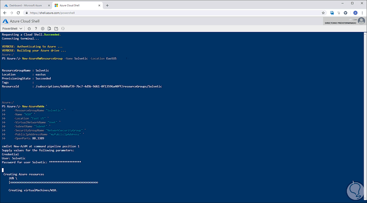Click the User: Solvetic line
367x203 pixels.
[14, 158]
